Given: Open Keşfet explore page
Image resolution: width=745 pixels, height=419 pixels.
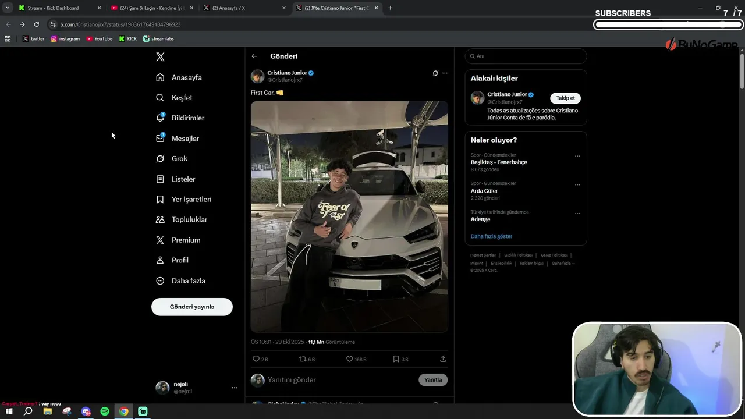Looking at the screenshot, I should pyautogui.click(x=174, y=98).
